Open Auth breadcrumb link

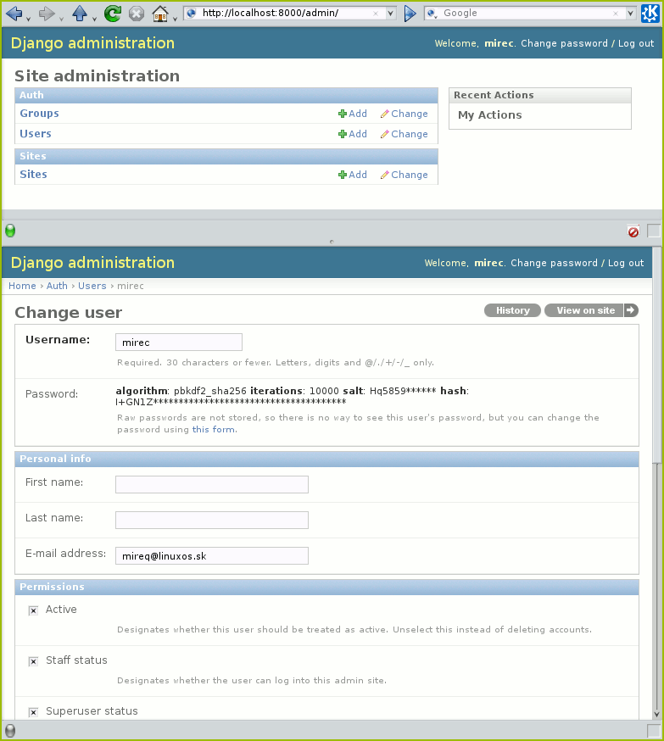[x=57, y=286]
